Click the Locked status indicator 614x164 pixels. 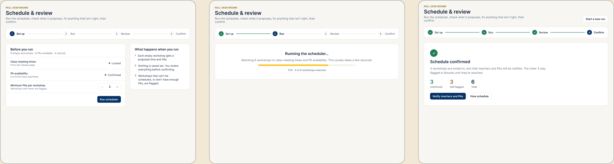pos(115,63)
